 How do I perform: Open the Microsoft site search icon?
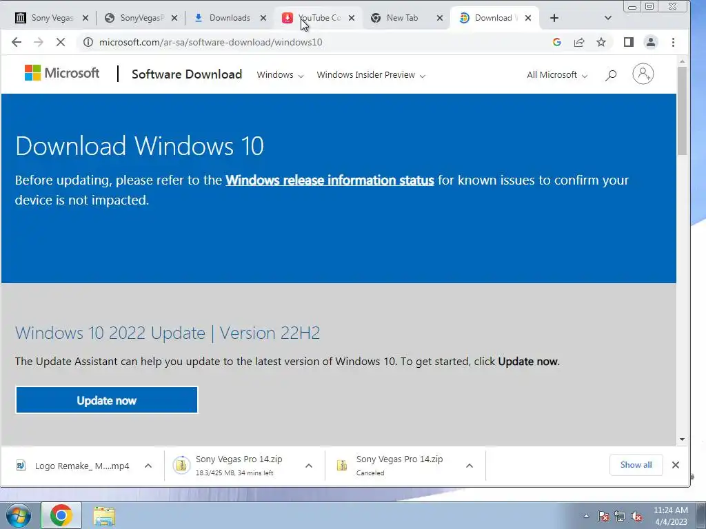611,74
